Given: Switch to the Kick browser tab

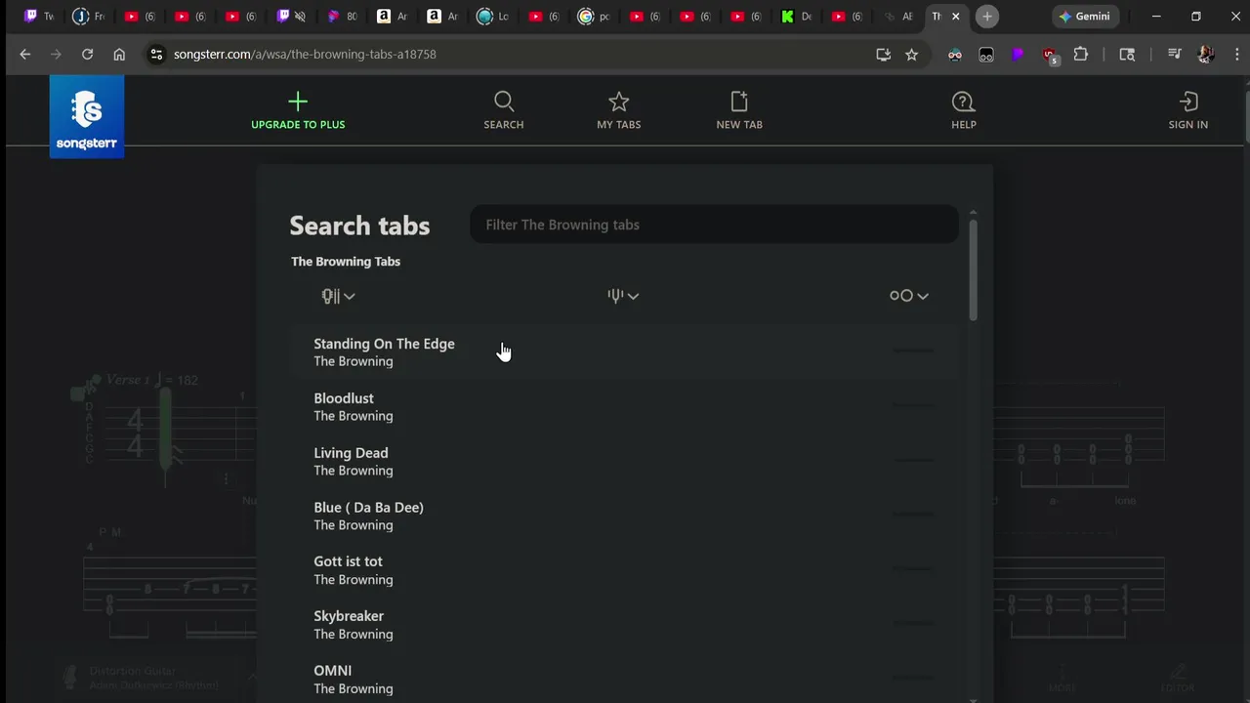Looking at the screenshot, I should [797, 17].
